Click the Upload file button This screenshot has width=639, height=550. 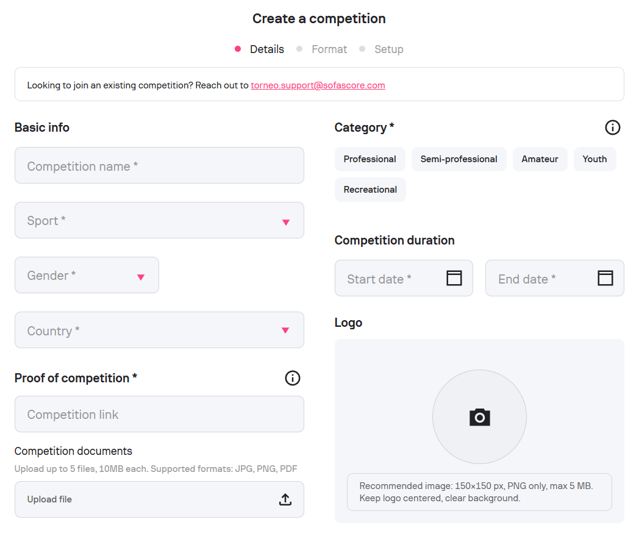click(159, 499)
